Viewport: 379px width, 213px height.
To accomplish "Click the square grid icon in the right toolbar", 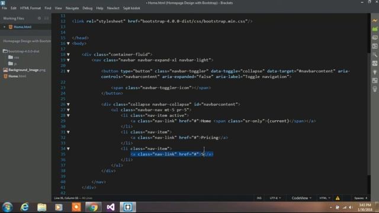I will click(x=375, y=80).
